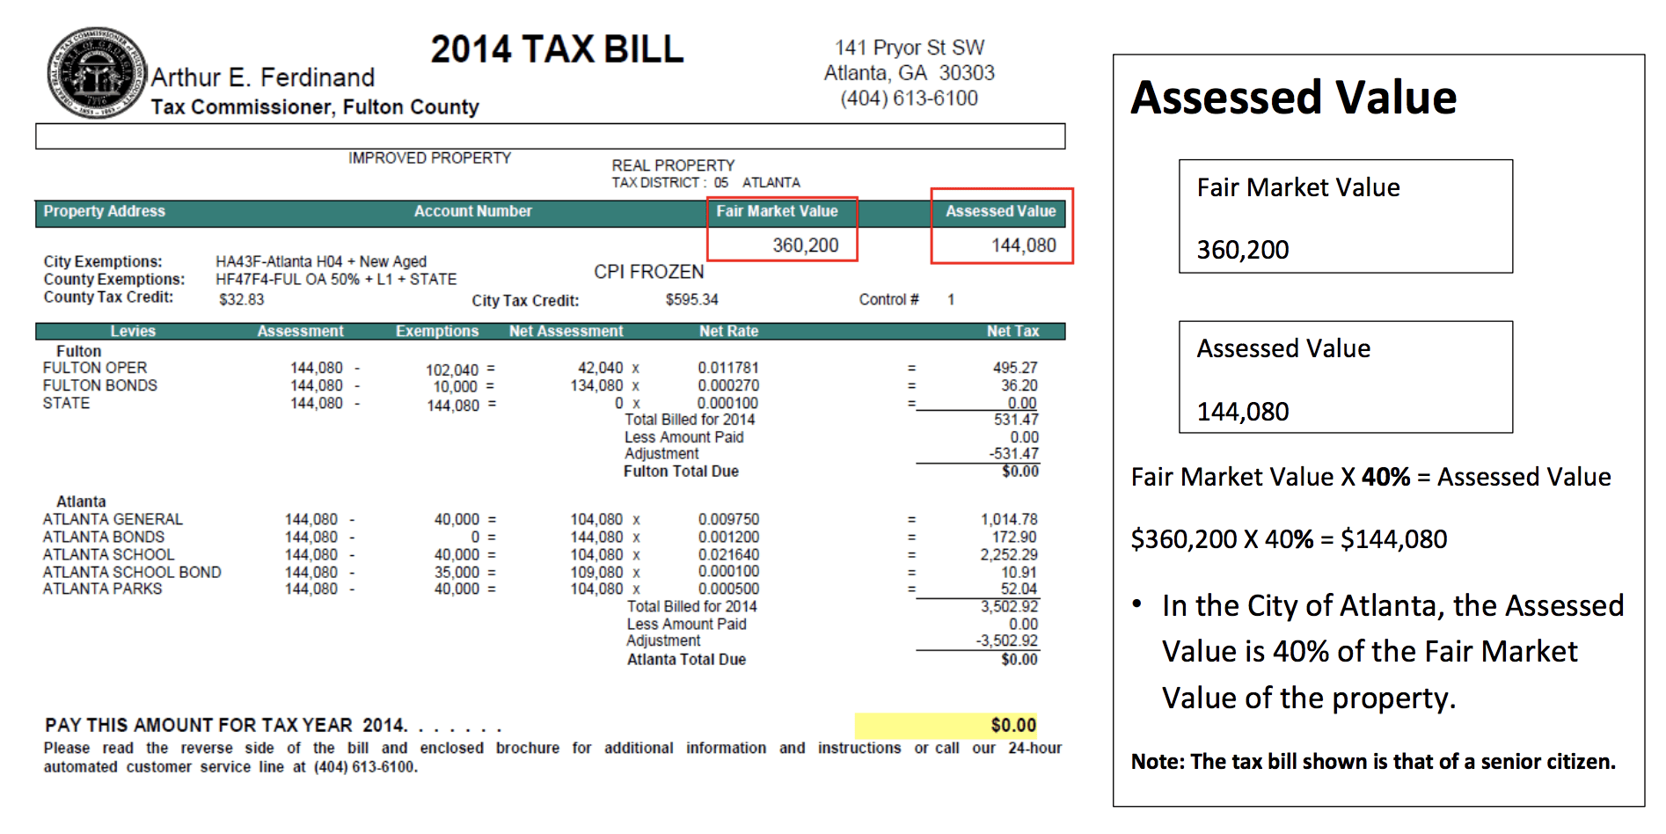Select the County Tax Credit amount $32.83
The height and width of the screenshot is (834, 1666).
pyautogui.click(x=242, y=299)
